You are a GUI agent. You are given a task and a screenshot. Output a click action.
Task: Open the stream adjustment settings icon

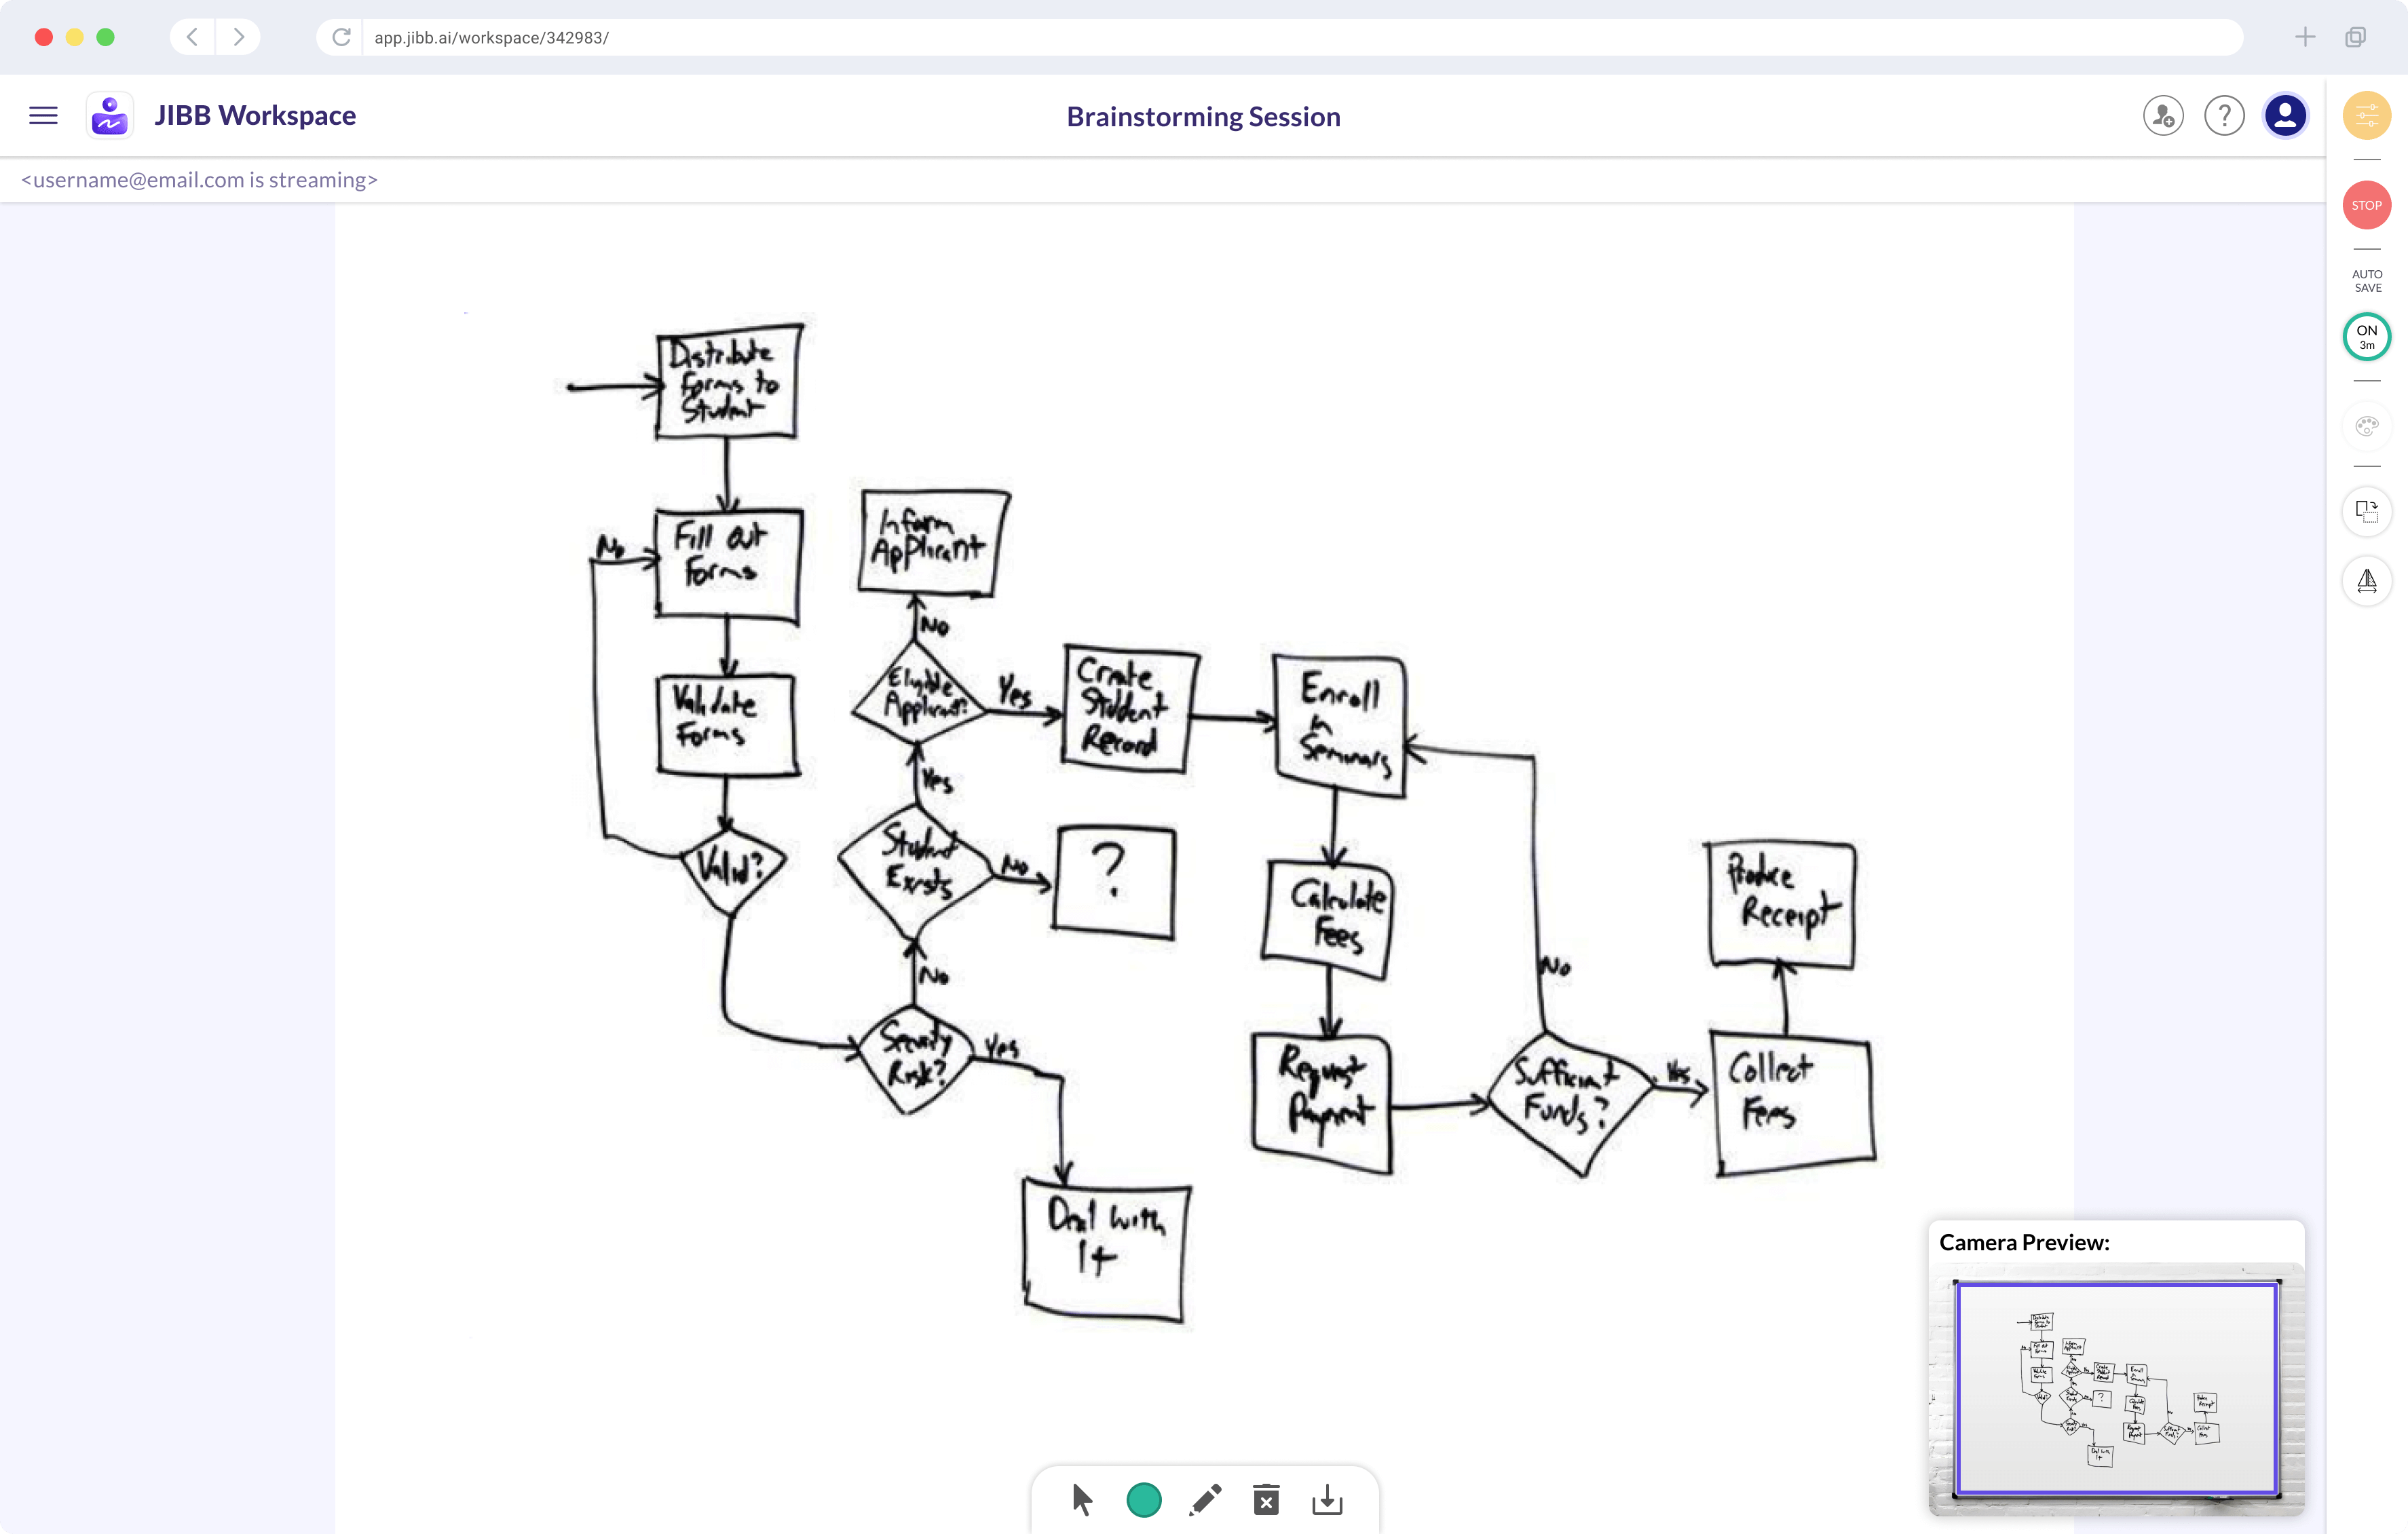tap(2366, 114)
